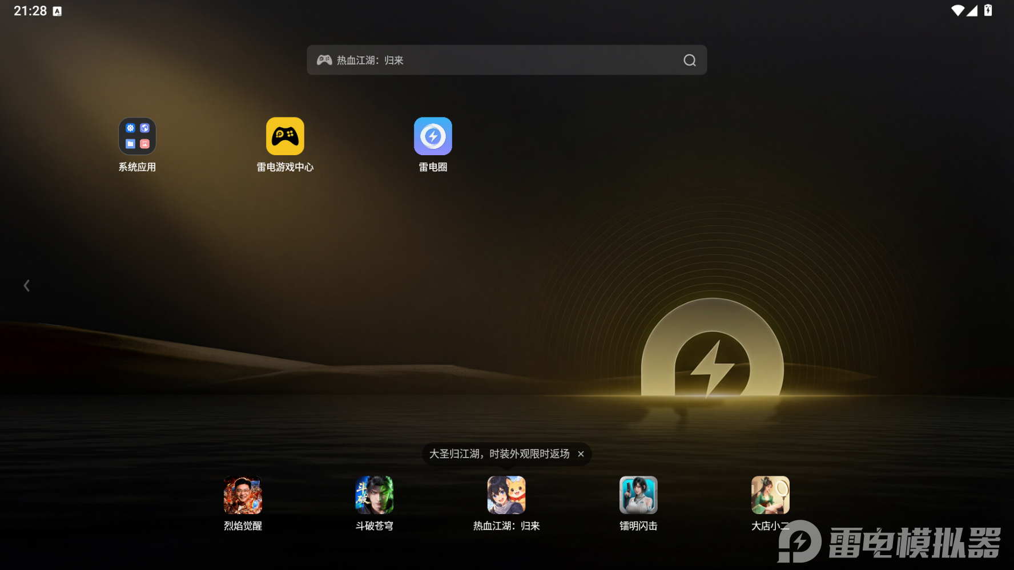1014x570 pixels.
Task: Click the 系统应用 label text
Action: pos(137,167)
